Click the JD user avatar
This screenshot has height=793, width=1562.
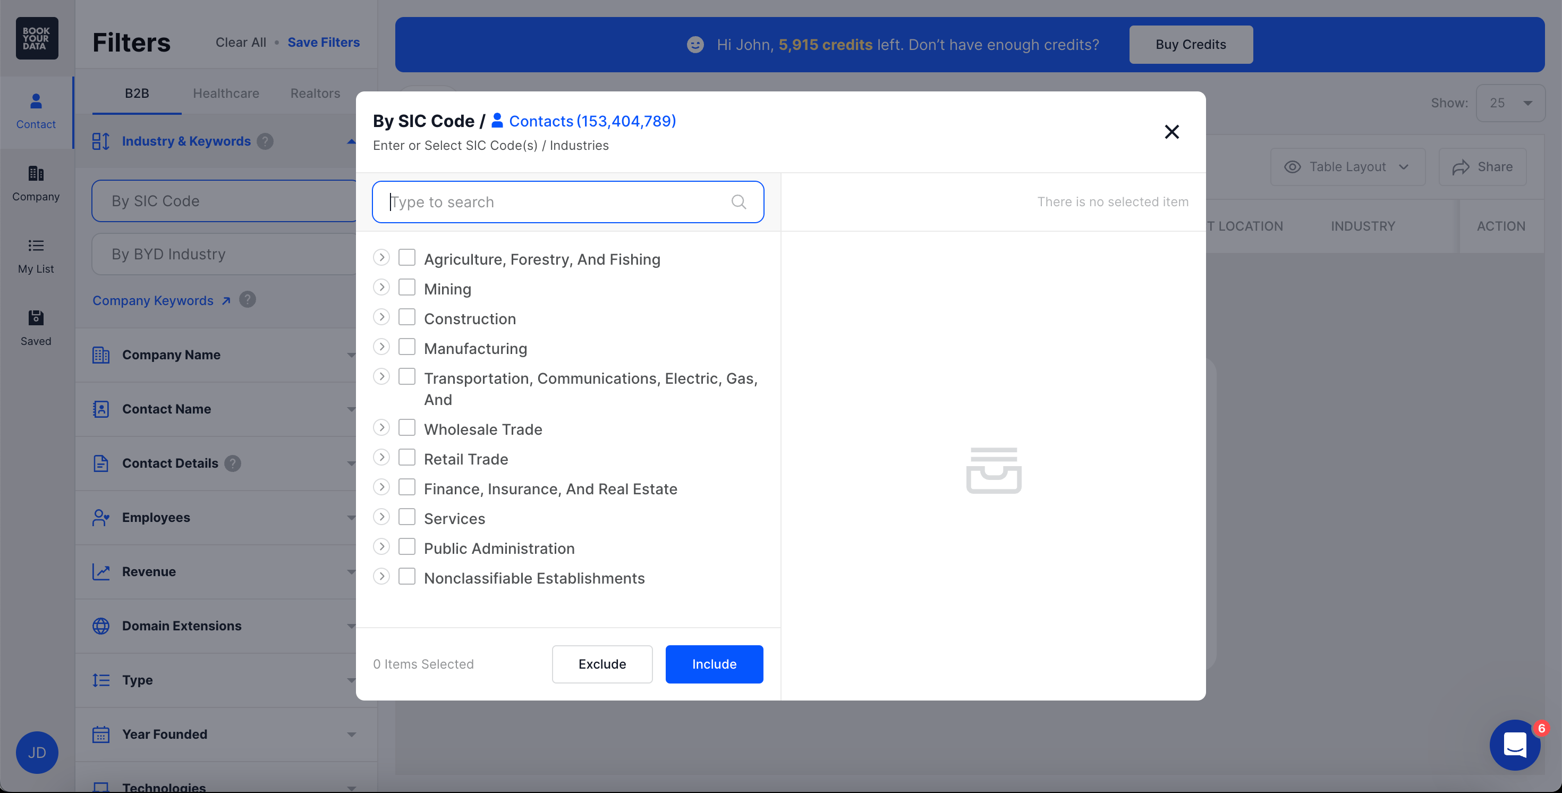[36, 753]
